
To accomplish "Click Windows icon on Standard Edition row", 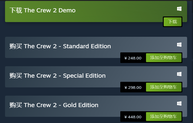I will coord(179,45).
